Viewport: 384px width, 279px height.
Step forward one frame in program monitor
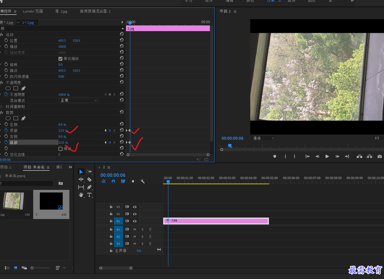click(337, 156)
